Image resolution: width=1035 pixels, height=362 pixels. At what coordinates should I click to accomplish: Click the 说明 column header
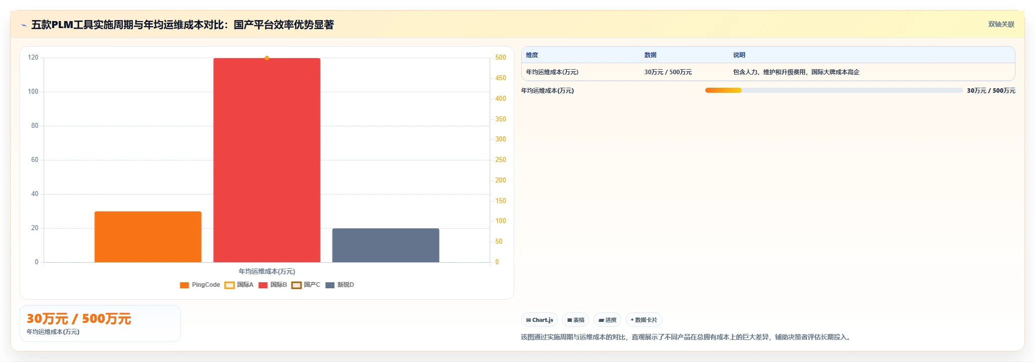[739, 55]
